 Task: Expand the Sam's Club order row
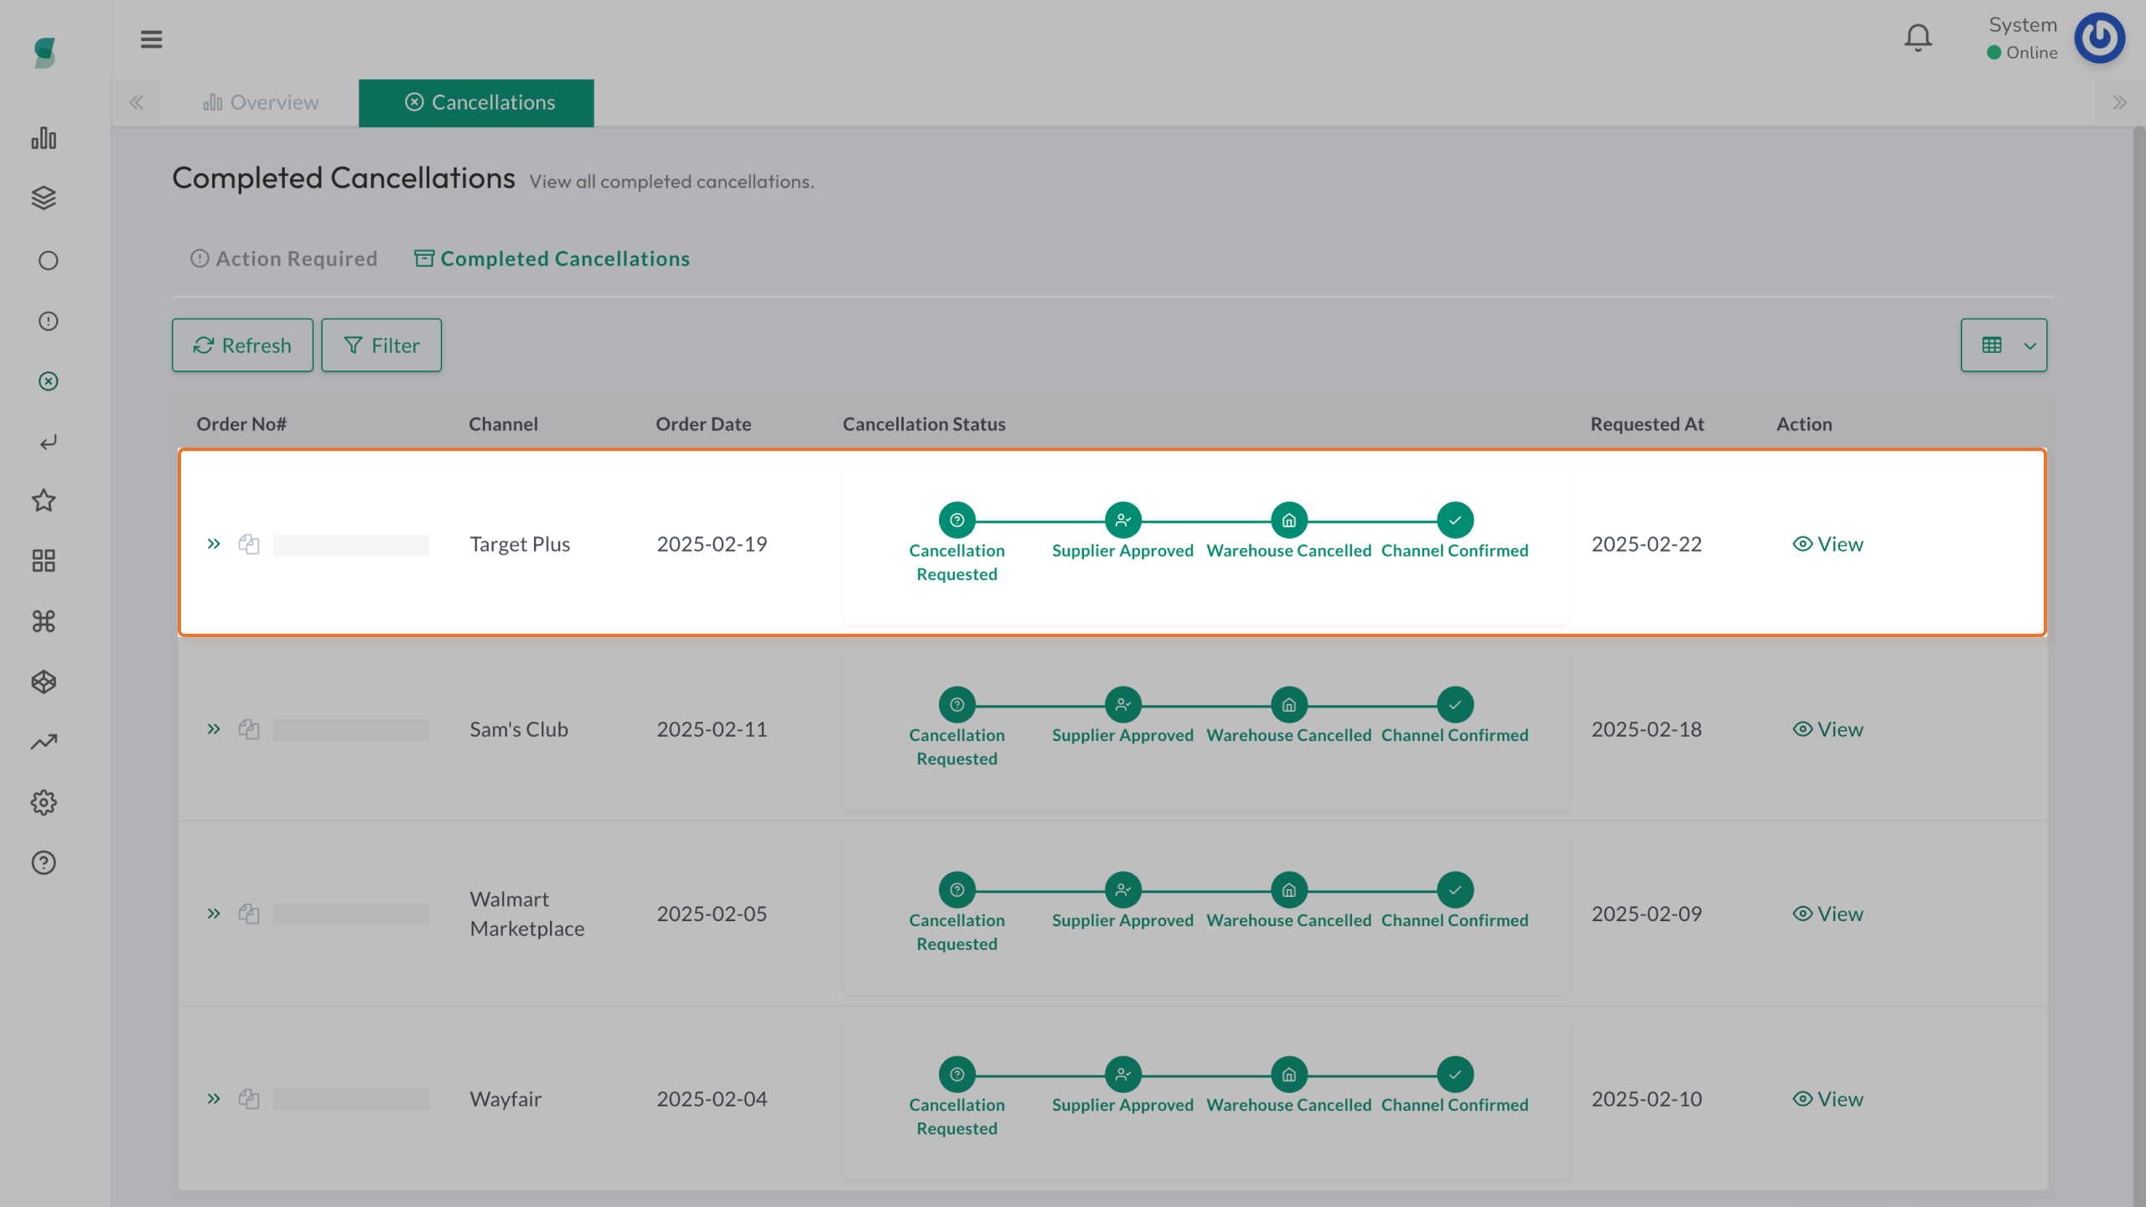tap(214, 729)
